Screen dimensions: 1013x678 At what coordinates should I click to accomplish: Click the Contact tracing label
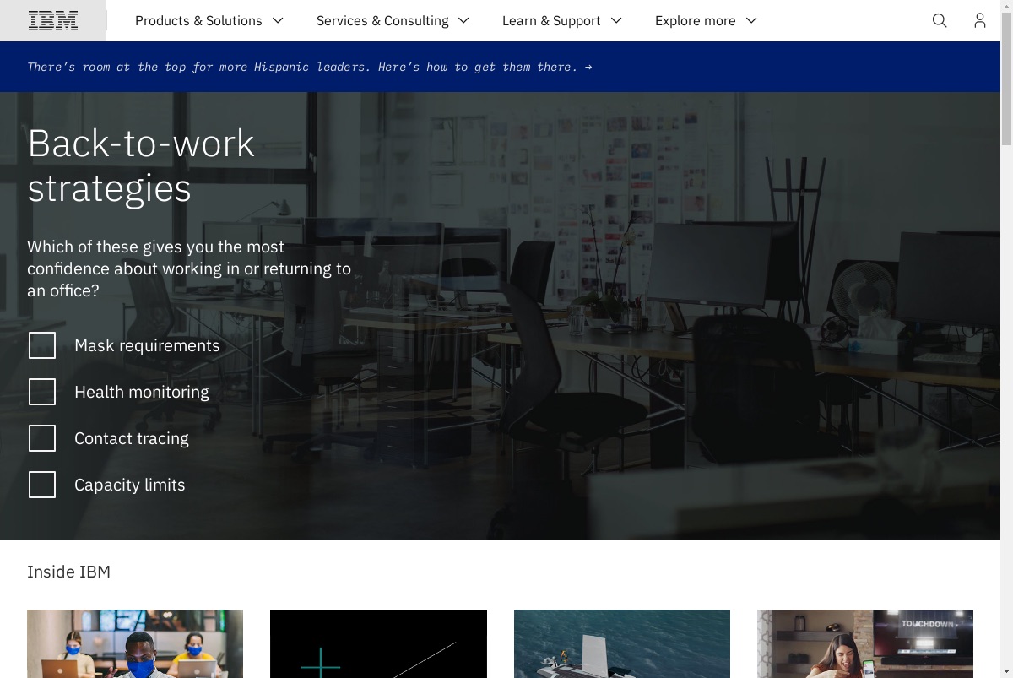tap(132, 438)
